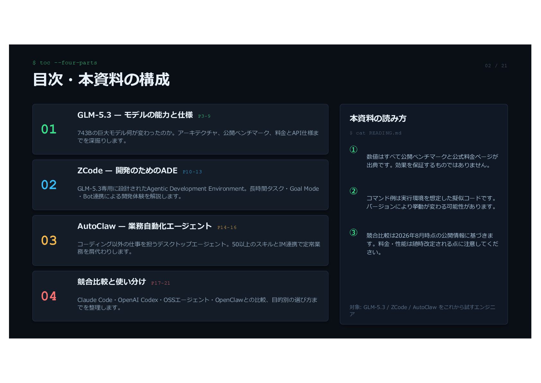Select the slide title "目次・本資料の構成"
Viewport: 541px width, 383px height.
click(x=101, y=79)
